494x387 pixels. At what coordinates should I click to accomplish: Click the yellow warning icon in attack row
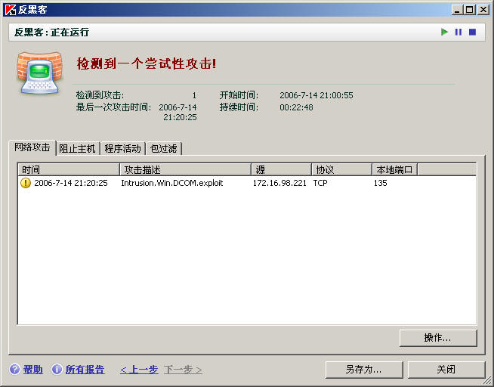tap(26, 183)
